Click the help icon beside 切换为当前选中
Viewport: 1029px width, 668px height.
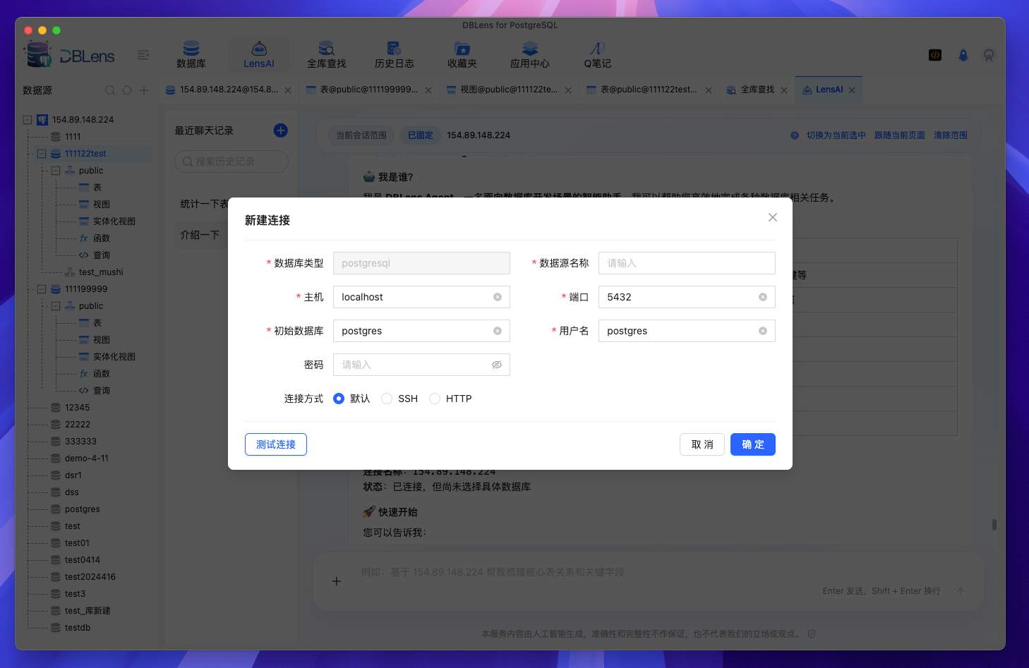point(795,135)
